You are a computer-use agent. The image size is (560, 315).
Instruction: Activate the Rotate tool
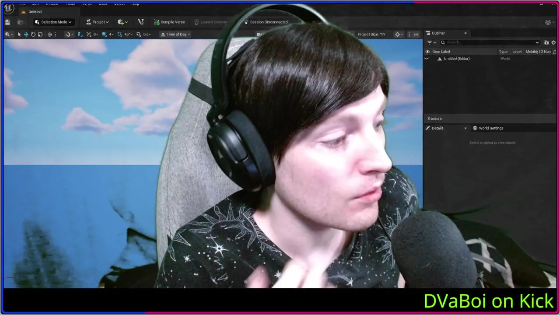[x=33, y=34]
